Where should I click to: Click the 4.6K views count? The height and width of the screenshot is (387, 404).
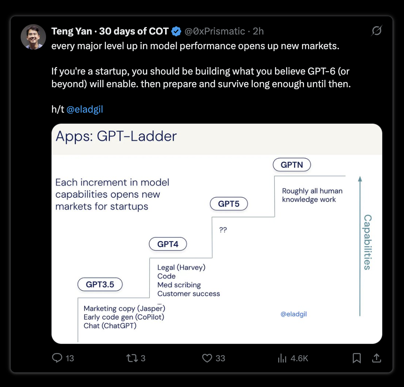(x=299, y=358)
